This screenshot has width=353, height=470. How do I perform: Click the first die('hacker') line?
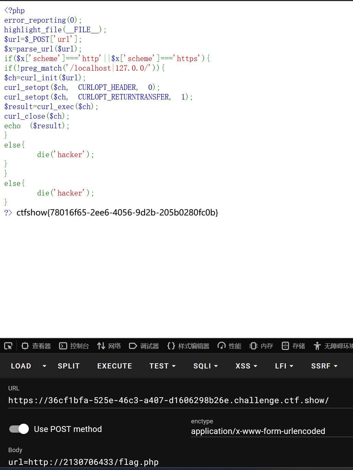click(66, 155)
